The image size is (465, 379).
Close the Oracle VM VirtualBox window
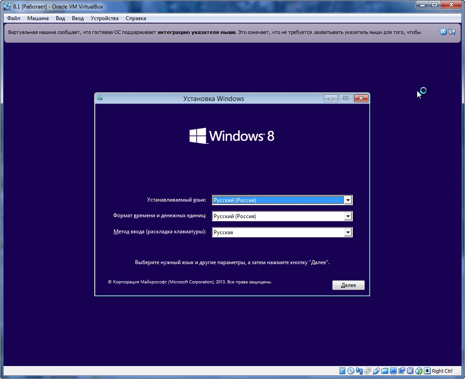click(451, 5)
